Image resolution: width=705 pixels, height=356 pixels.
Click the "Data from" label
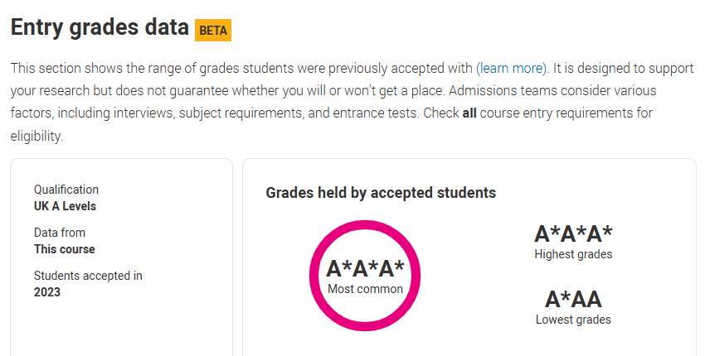pos(60,233)
